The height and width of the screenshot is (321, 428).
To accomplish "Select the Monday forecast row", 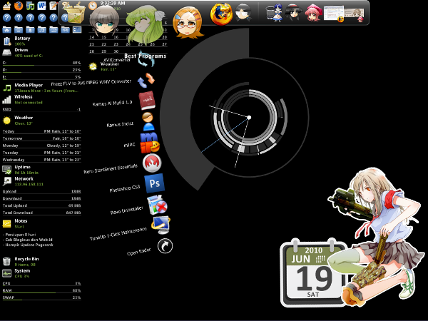I will coord(42,146).
